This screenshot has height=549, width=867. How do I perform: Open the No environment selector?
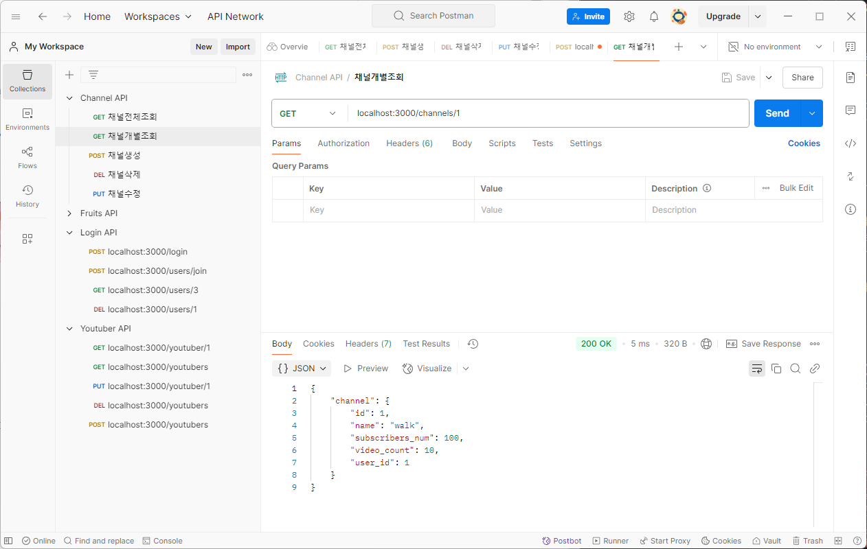click(x=774, y=47)
